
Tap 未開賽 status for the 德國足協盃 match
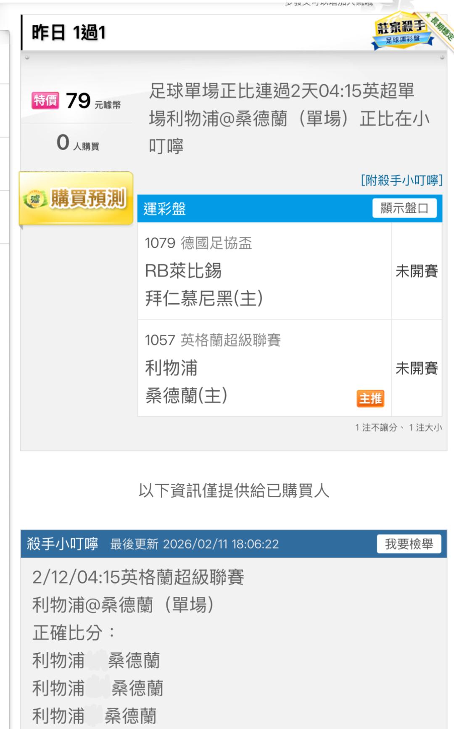417,271
